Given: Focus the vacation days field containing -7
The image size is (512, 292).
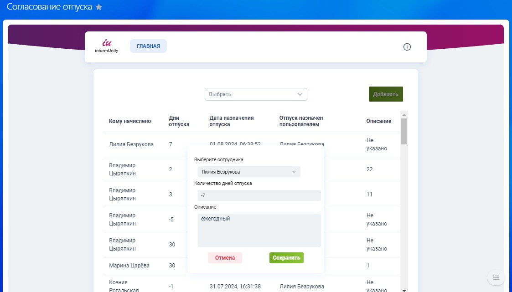Looking at the screenshot, I should tap(259, 195).
